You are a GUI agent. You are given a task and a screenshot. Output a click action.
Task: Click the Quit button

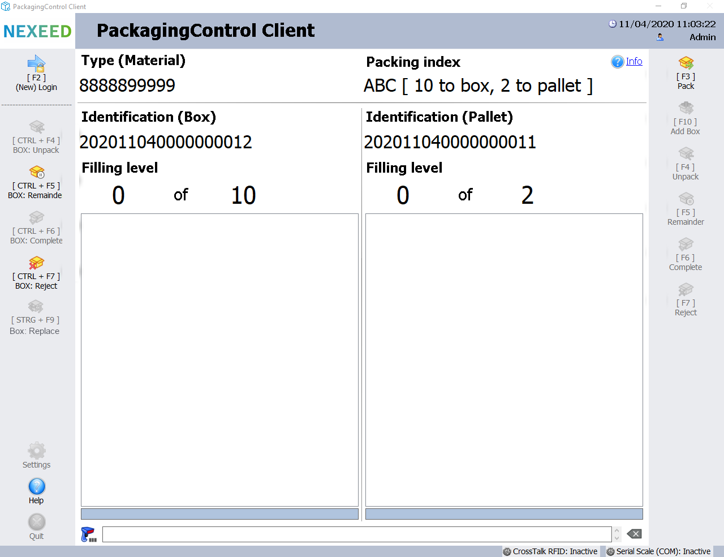[37, 522]
